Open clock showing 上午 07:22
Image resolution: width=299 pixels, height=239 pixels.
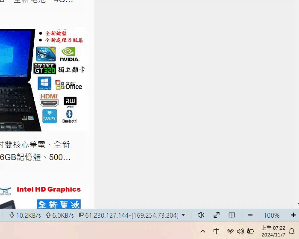coord(273,231)
